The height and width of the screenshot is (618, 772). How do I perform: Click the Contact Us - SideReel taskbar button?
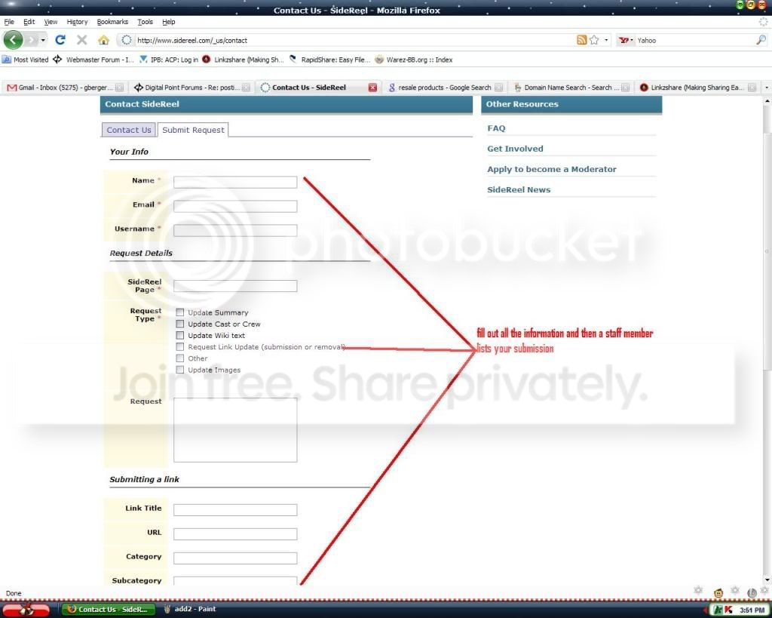click(x=109, y=609)
